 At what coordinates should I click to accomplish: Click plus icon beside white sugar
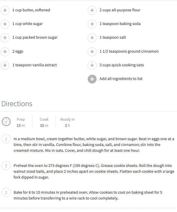[x=5, y=24]
